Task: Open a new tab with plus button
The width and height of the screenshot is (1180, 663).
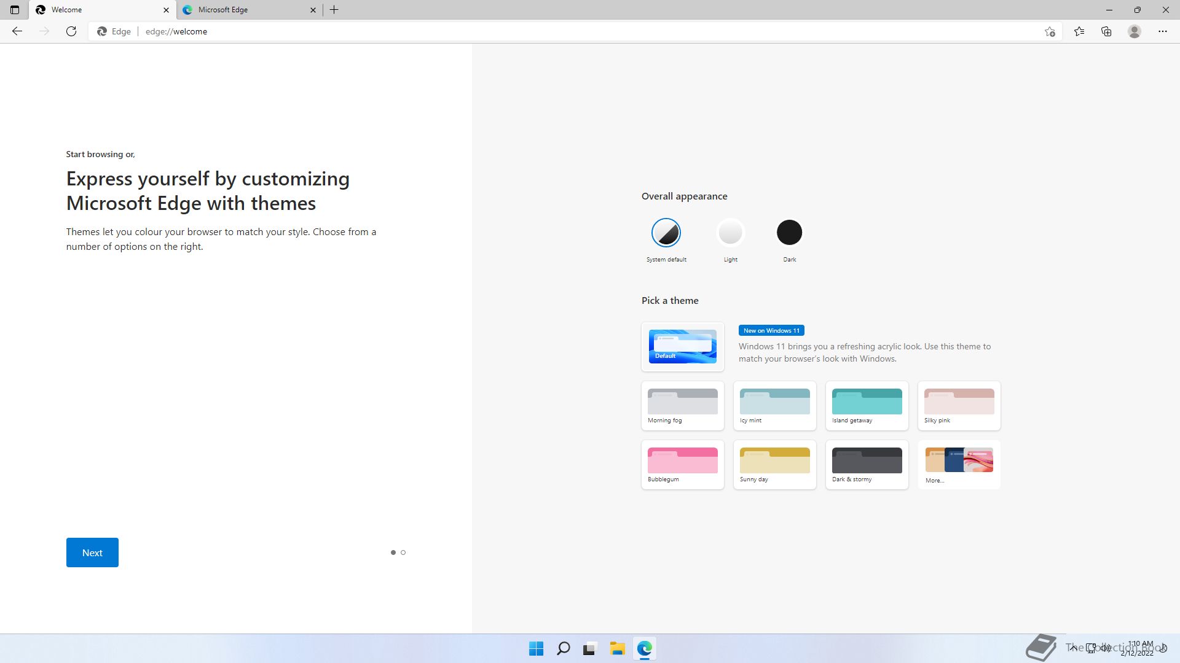Action: [x=334, y=10]
